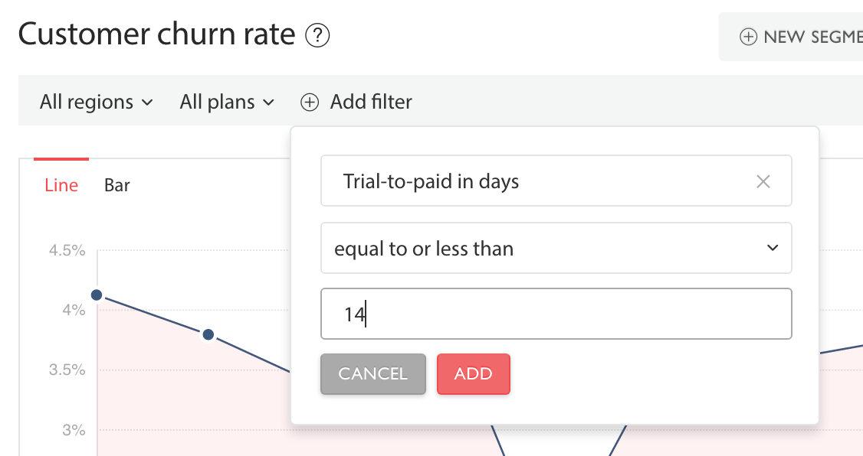Click the New Segment button
This screenshot has height=456, width=863.
(x=791, y=37)
